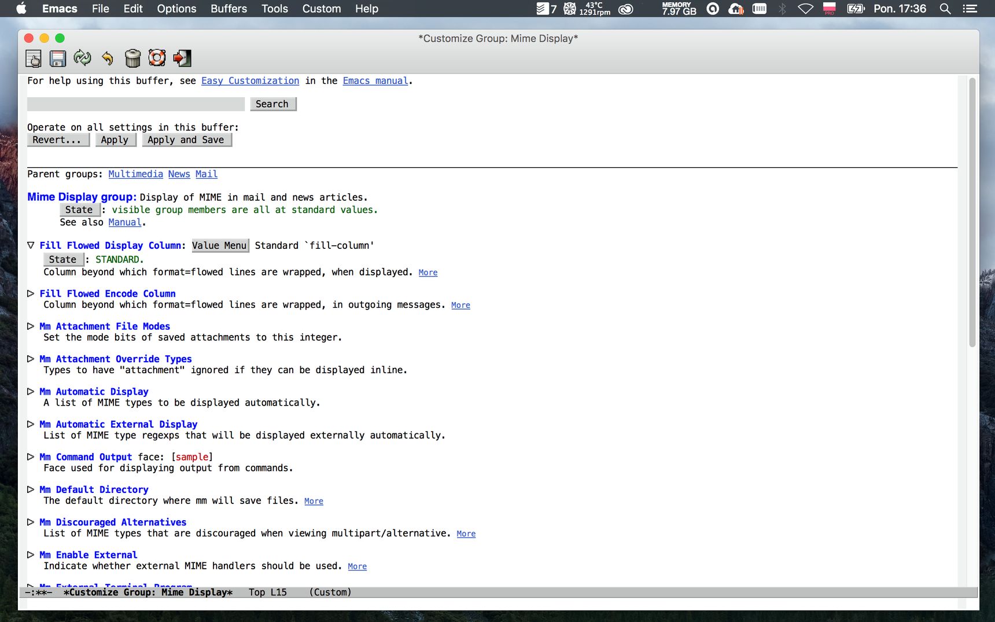This screenshot has width=995, height=622.
Task: Open Notification Center list icon
Action: (970, 9)
